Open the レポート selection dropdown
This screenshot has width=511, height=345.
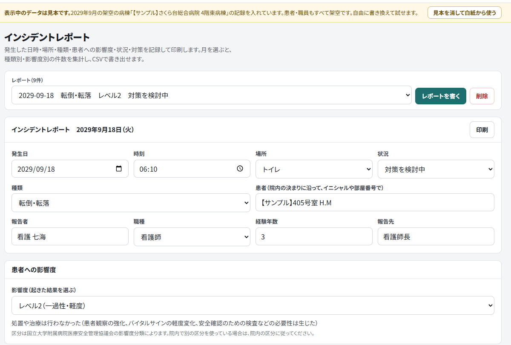(x=212, y=95)
